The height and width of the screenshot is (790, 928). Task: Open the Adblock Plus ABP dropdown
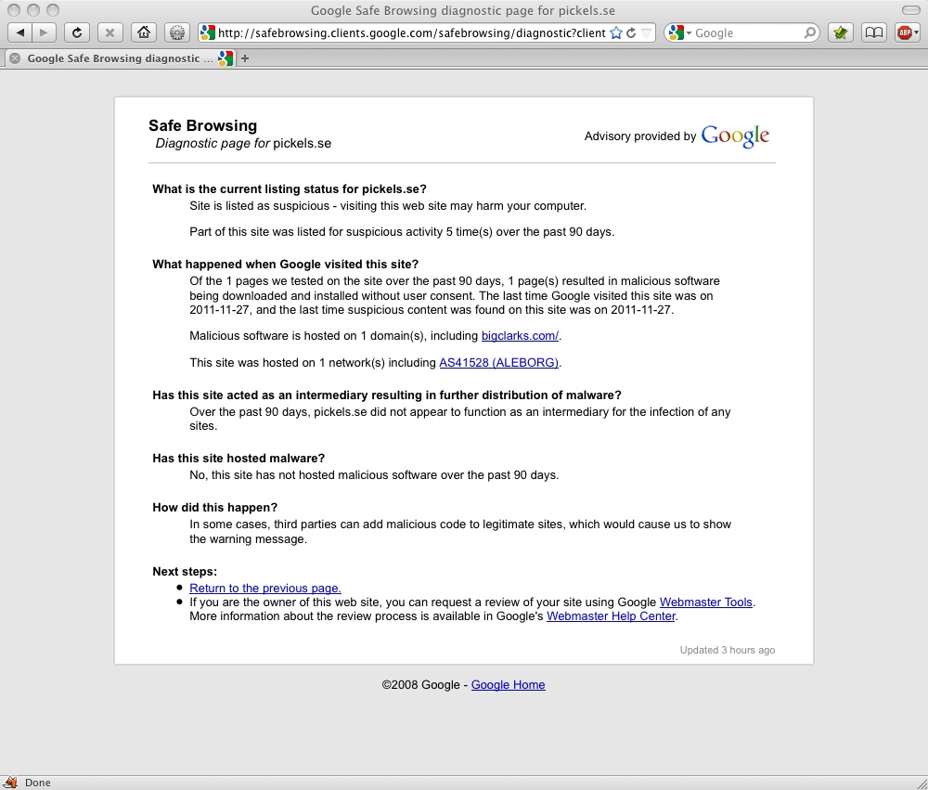click(x=908, y=32)
